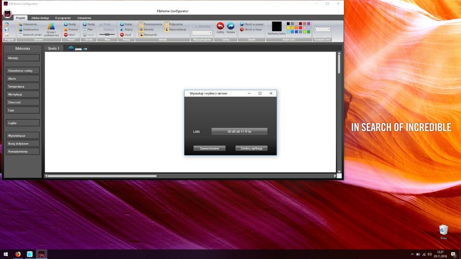The height and width of the screenshot is (259, 461).
Task: Toggle Wyświetlacze view in Widok group
Action: 176,29
